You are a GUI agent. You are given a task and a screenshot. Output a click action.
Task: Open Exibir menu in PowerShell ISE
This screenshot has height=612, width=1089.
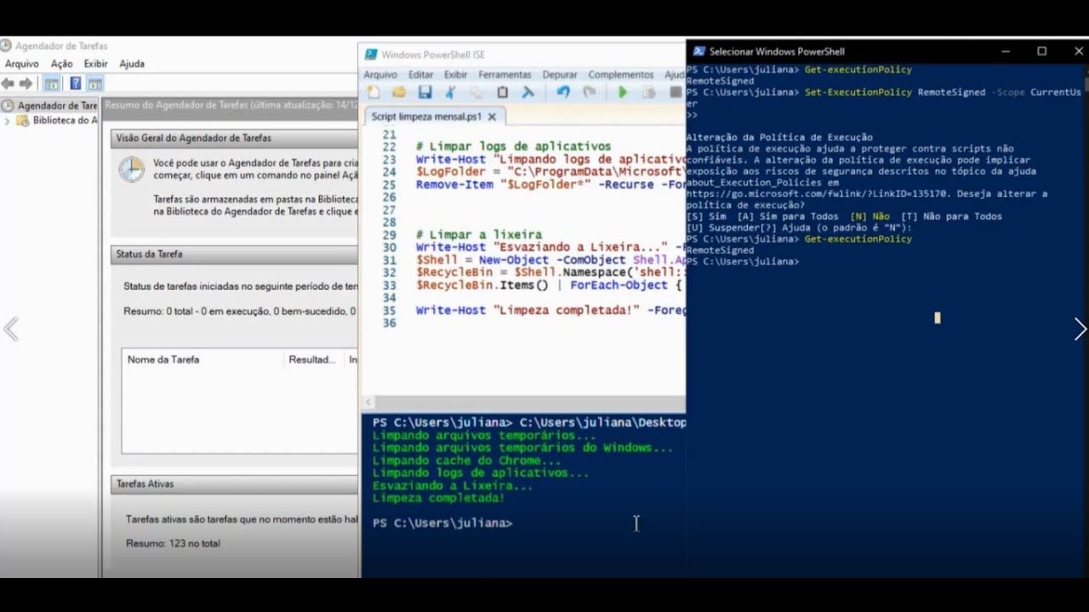(x=456, y=75)
